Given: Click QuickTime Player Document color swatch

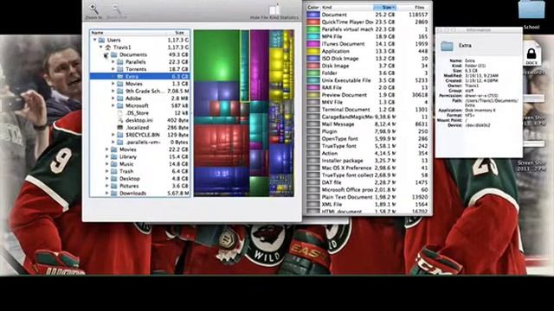Looking at the screenshot, I should pyautogui.click(x=313, y=22).
